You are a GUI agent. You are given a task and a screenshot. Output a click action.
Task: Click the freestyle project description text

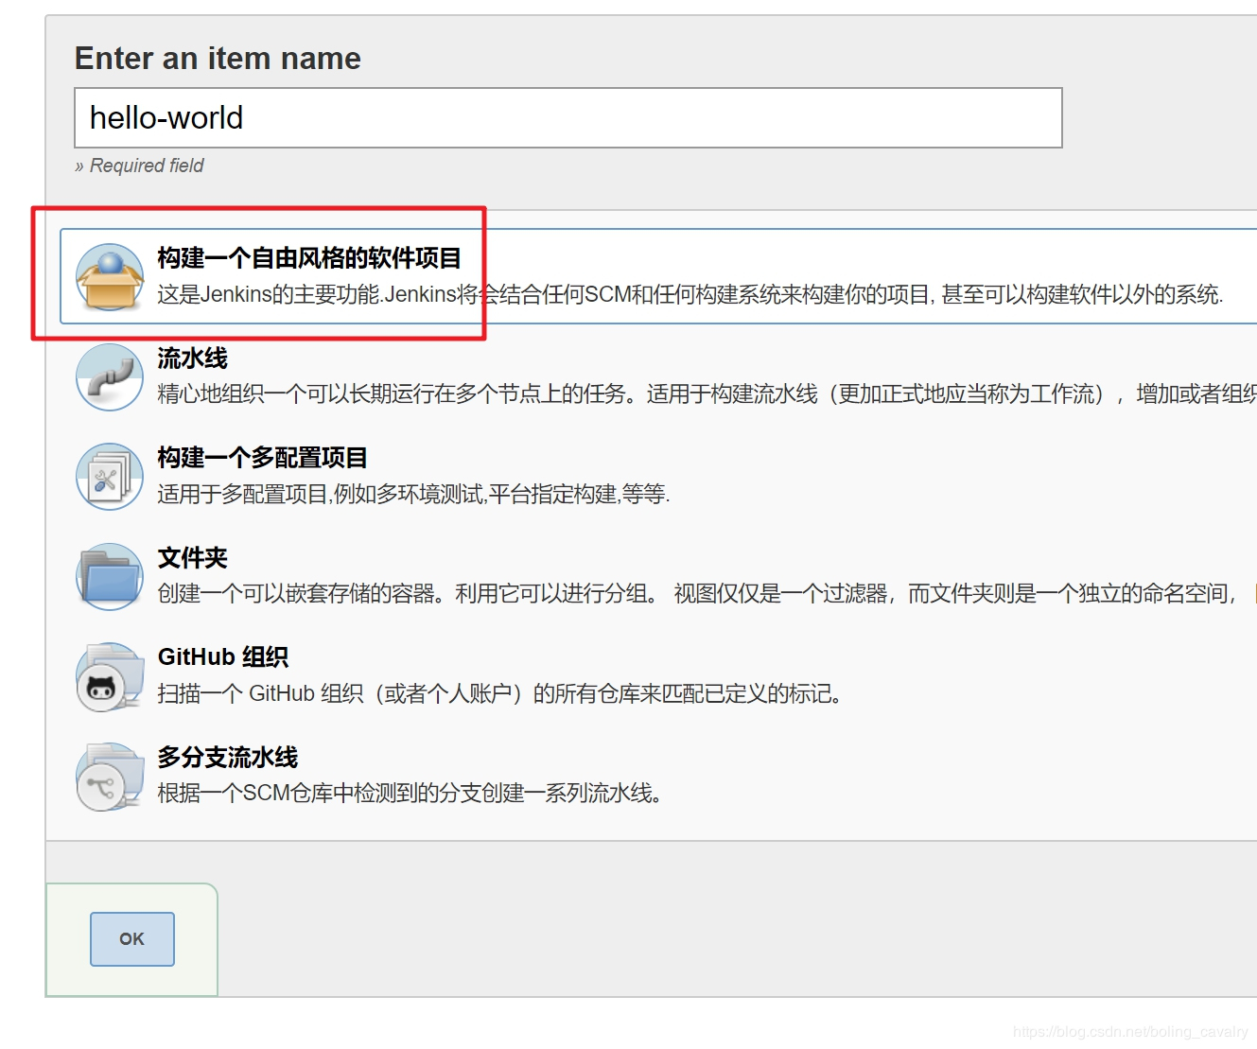tap(690, 294)
